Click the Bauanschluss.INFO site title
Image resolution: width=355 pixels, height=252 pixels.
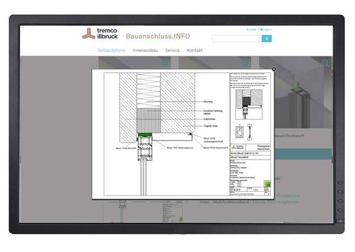(x=158, y=36)
